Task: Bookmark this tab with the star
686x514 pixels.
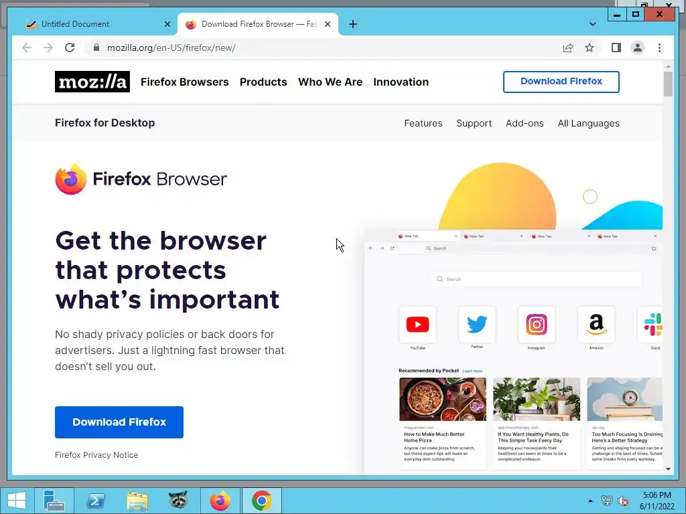Action: click(x=590, y=48)
